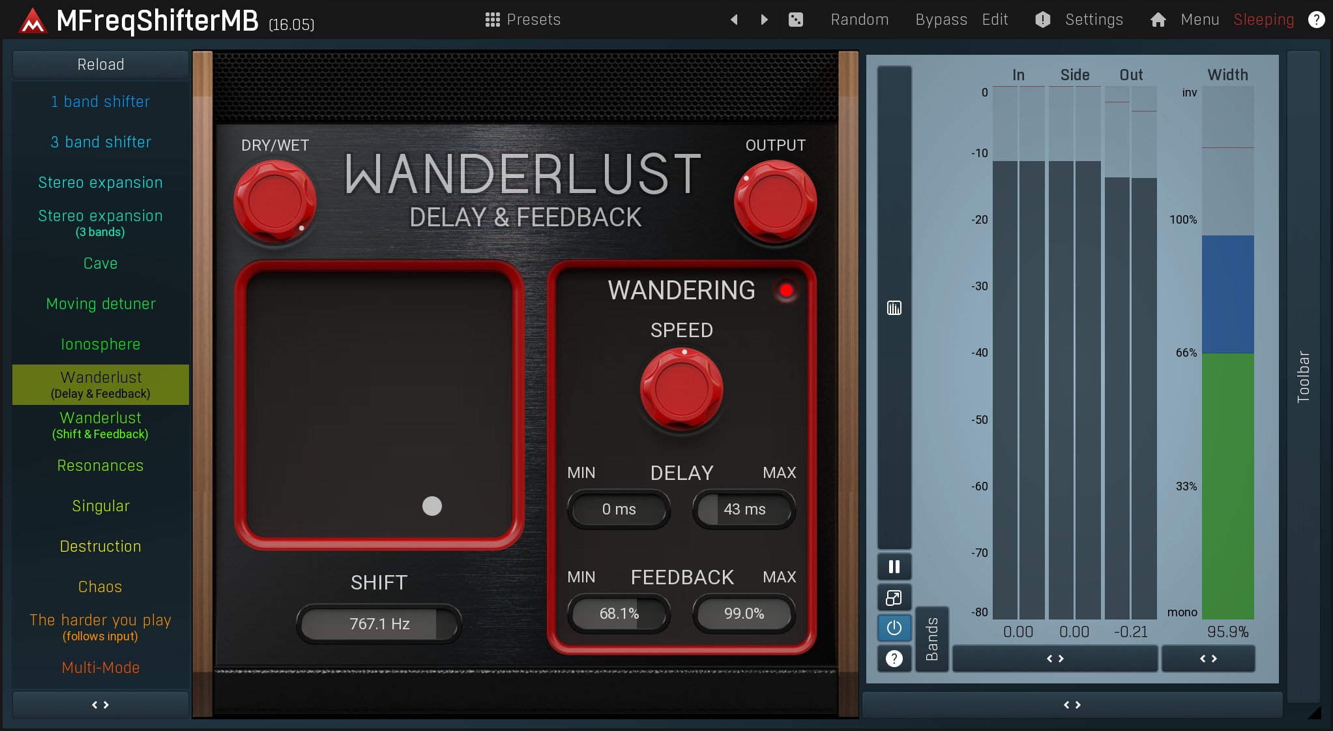Select the Chaos preset
Image resolution: width=1333 pixels, height=731 pixels.
[100, 587]
